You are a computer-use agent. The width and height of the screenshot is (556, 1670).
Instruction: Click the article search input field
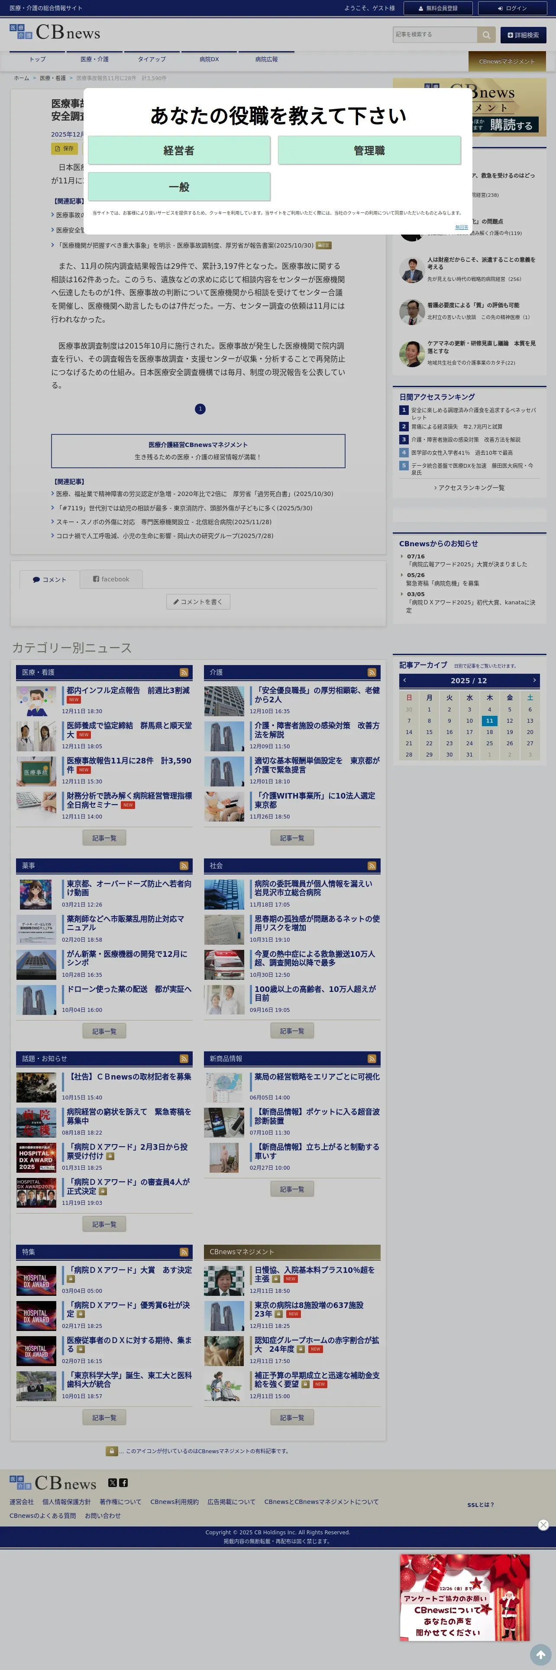pyautogui.click(x=435, y=34)
